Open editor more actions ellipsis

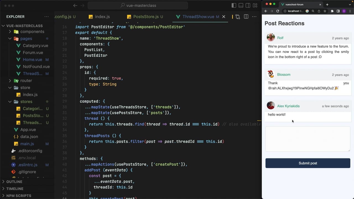click(x=254, y=17)
